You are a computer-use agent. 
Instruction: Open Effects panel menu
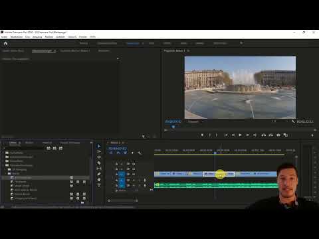pos(19,143)
